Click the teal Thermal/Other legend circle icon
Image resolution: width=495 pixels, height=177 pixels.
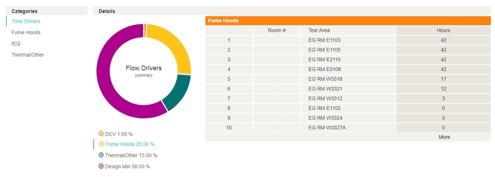pyautogui.click(x=101, y=155)
